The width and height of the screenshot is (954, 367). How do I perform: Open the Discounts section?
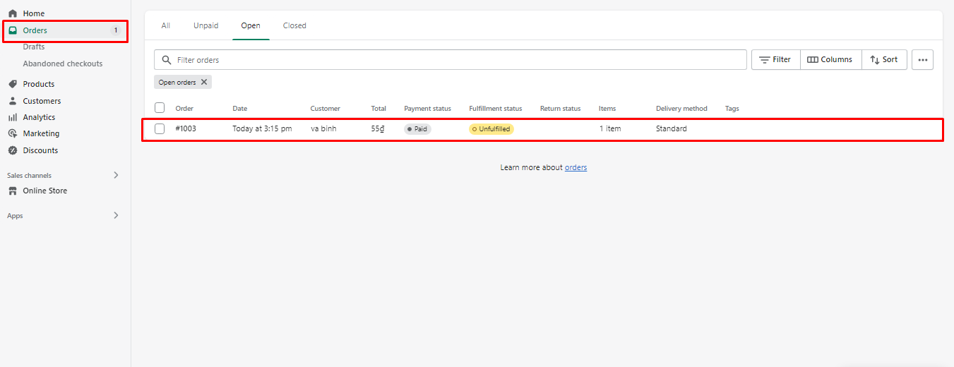[40, 150]
